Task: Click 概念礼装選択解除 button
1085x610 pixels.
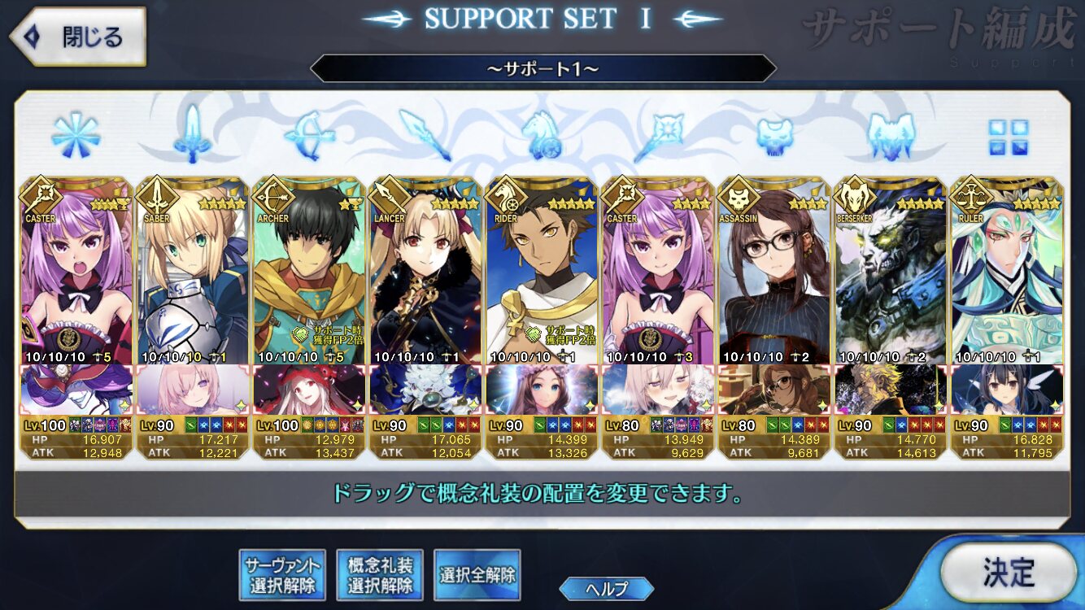Action: (380, 574)
